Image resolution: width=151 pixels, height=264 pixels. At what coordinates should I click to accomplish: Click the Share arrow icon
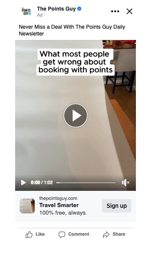pyautogui.click(x=106, y=234)
